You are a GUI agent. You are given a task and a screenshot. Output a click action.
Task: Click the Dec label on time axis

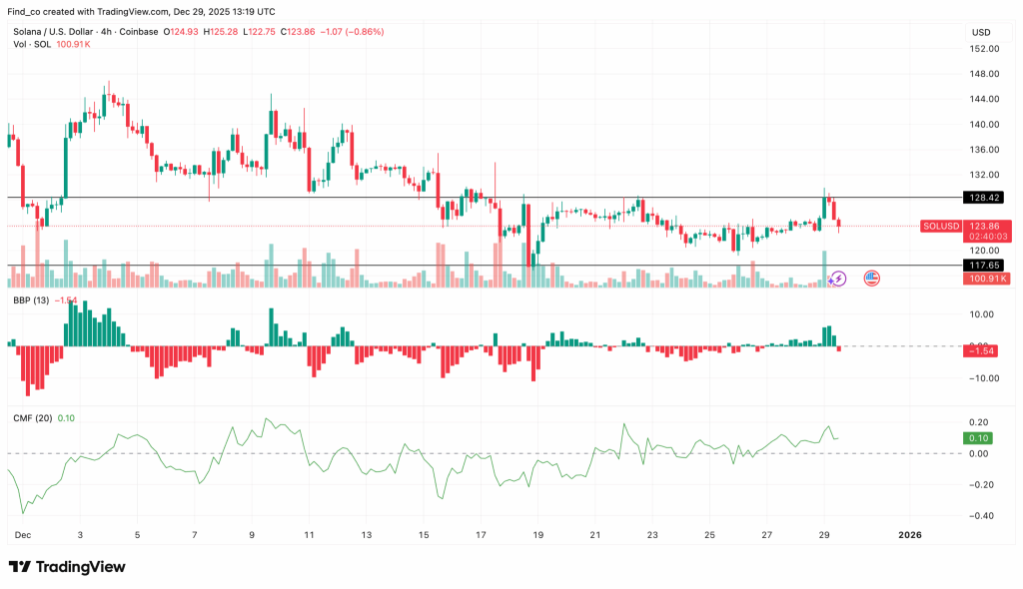coord(21,534)
